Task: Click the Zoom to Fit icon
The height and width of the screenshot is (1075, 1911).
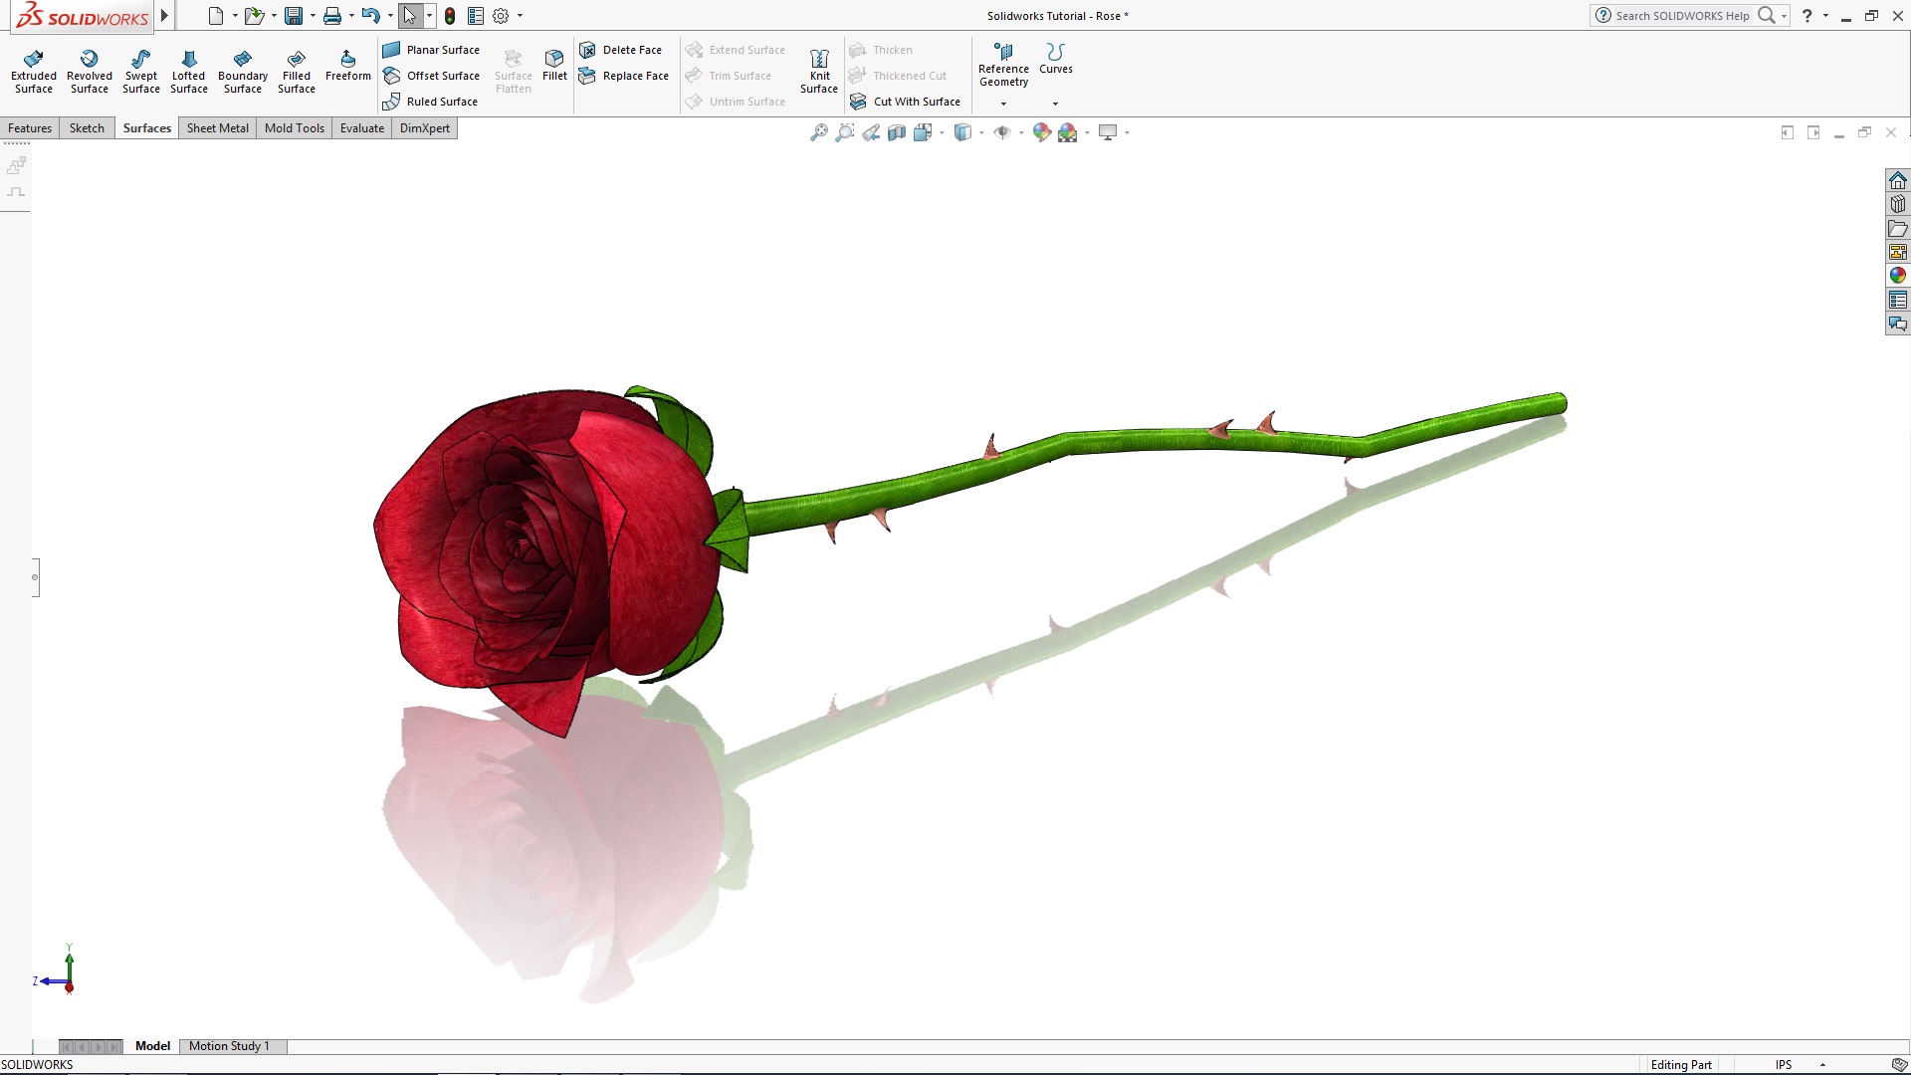Action: coord(818,132)
